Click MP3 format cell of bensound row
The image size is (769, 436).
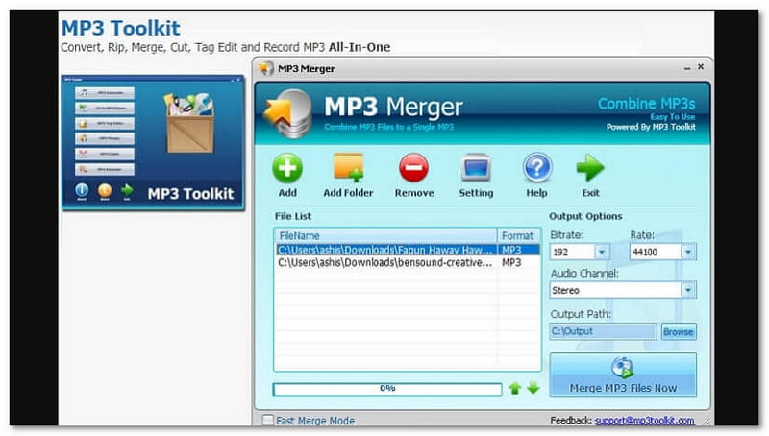tap(511, 262)
